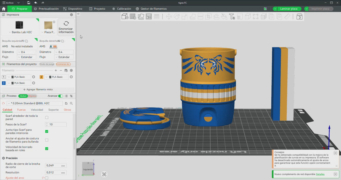
Task: Open filament 1 PLA Basic dropdown
Action: click(19, 77)
